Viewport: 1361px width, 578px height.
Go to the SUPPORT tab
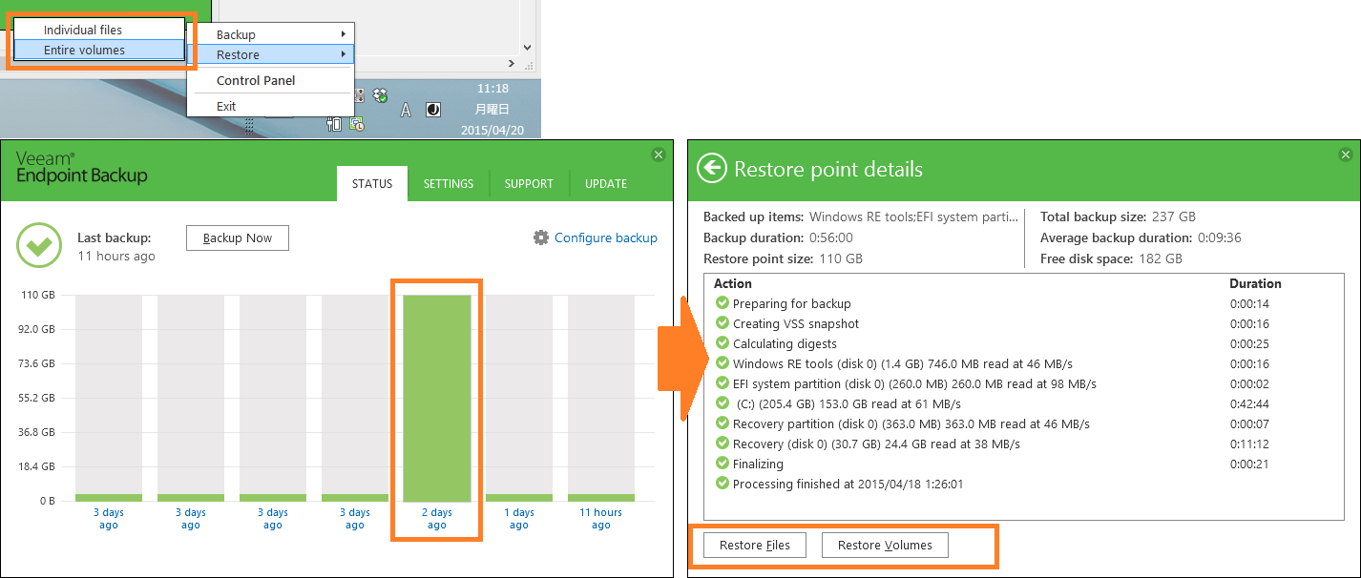529,184
